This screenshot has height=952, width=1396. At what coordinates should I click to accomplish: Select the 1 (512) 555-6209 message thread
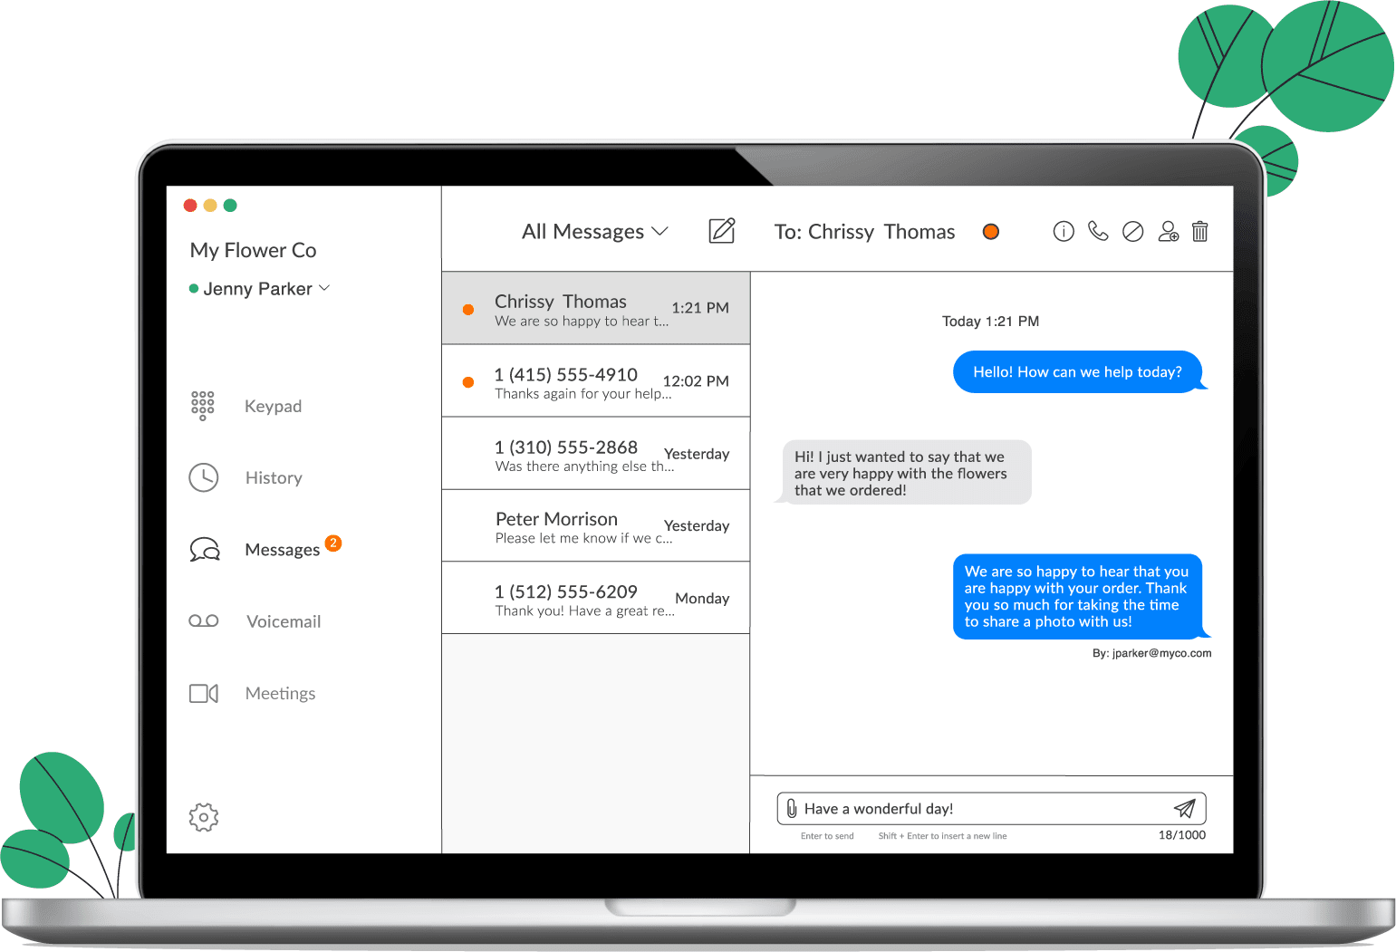pyautogui.click(x=595, y=599)
